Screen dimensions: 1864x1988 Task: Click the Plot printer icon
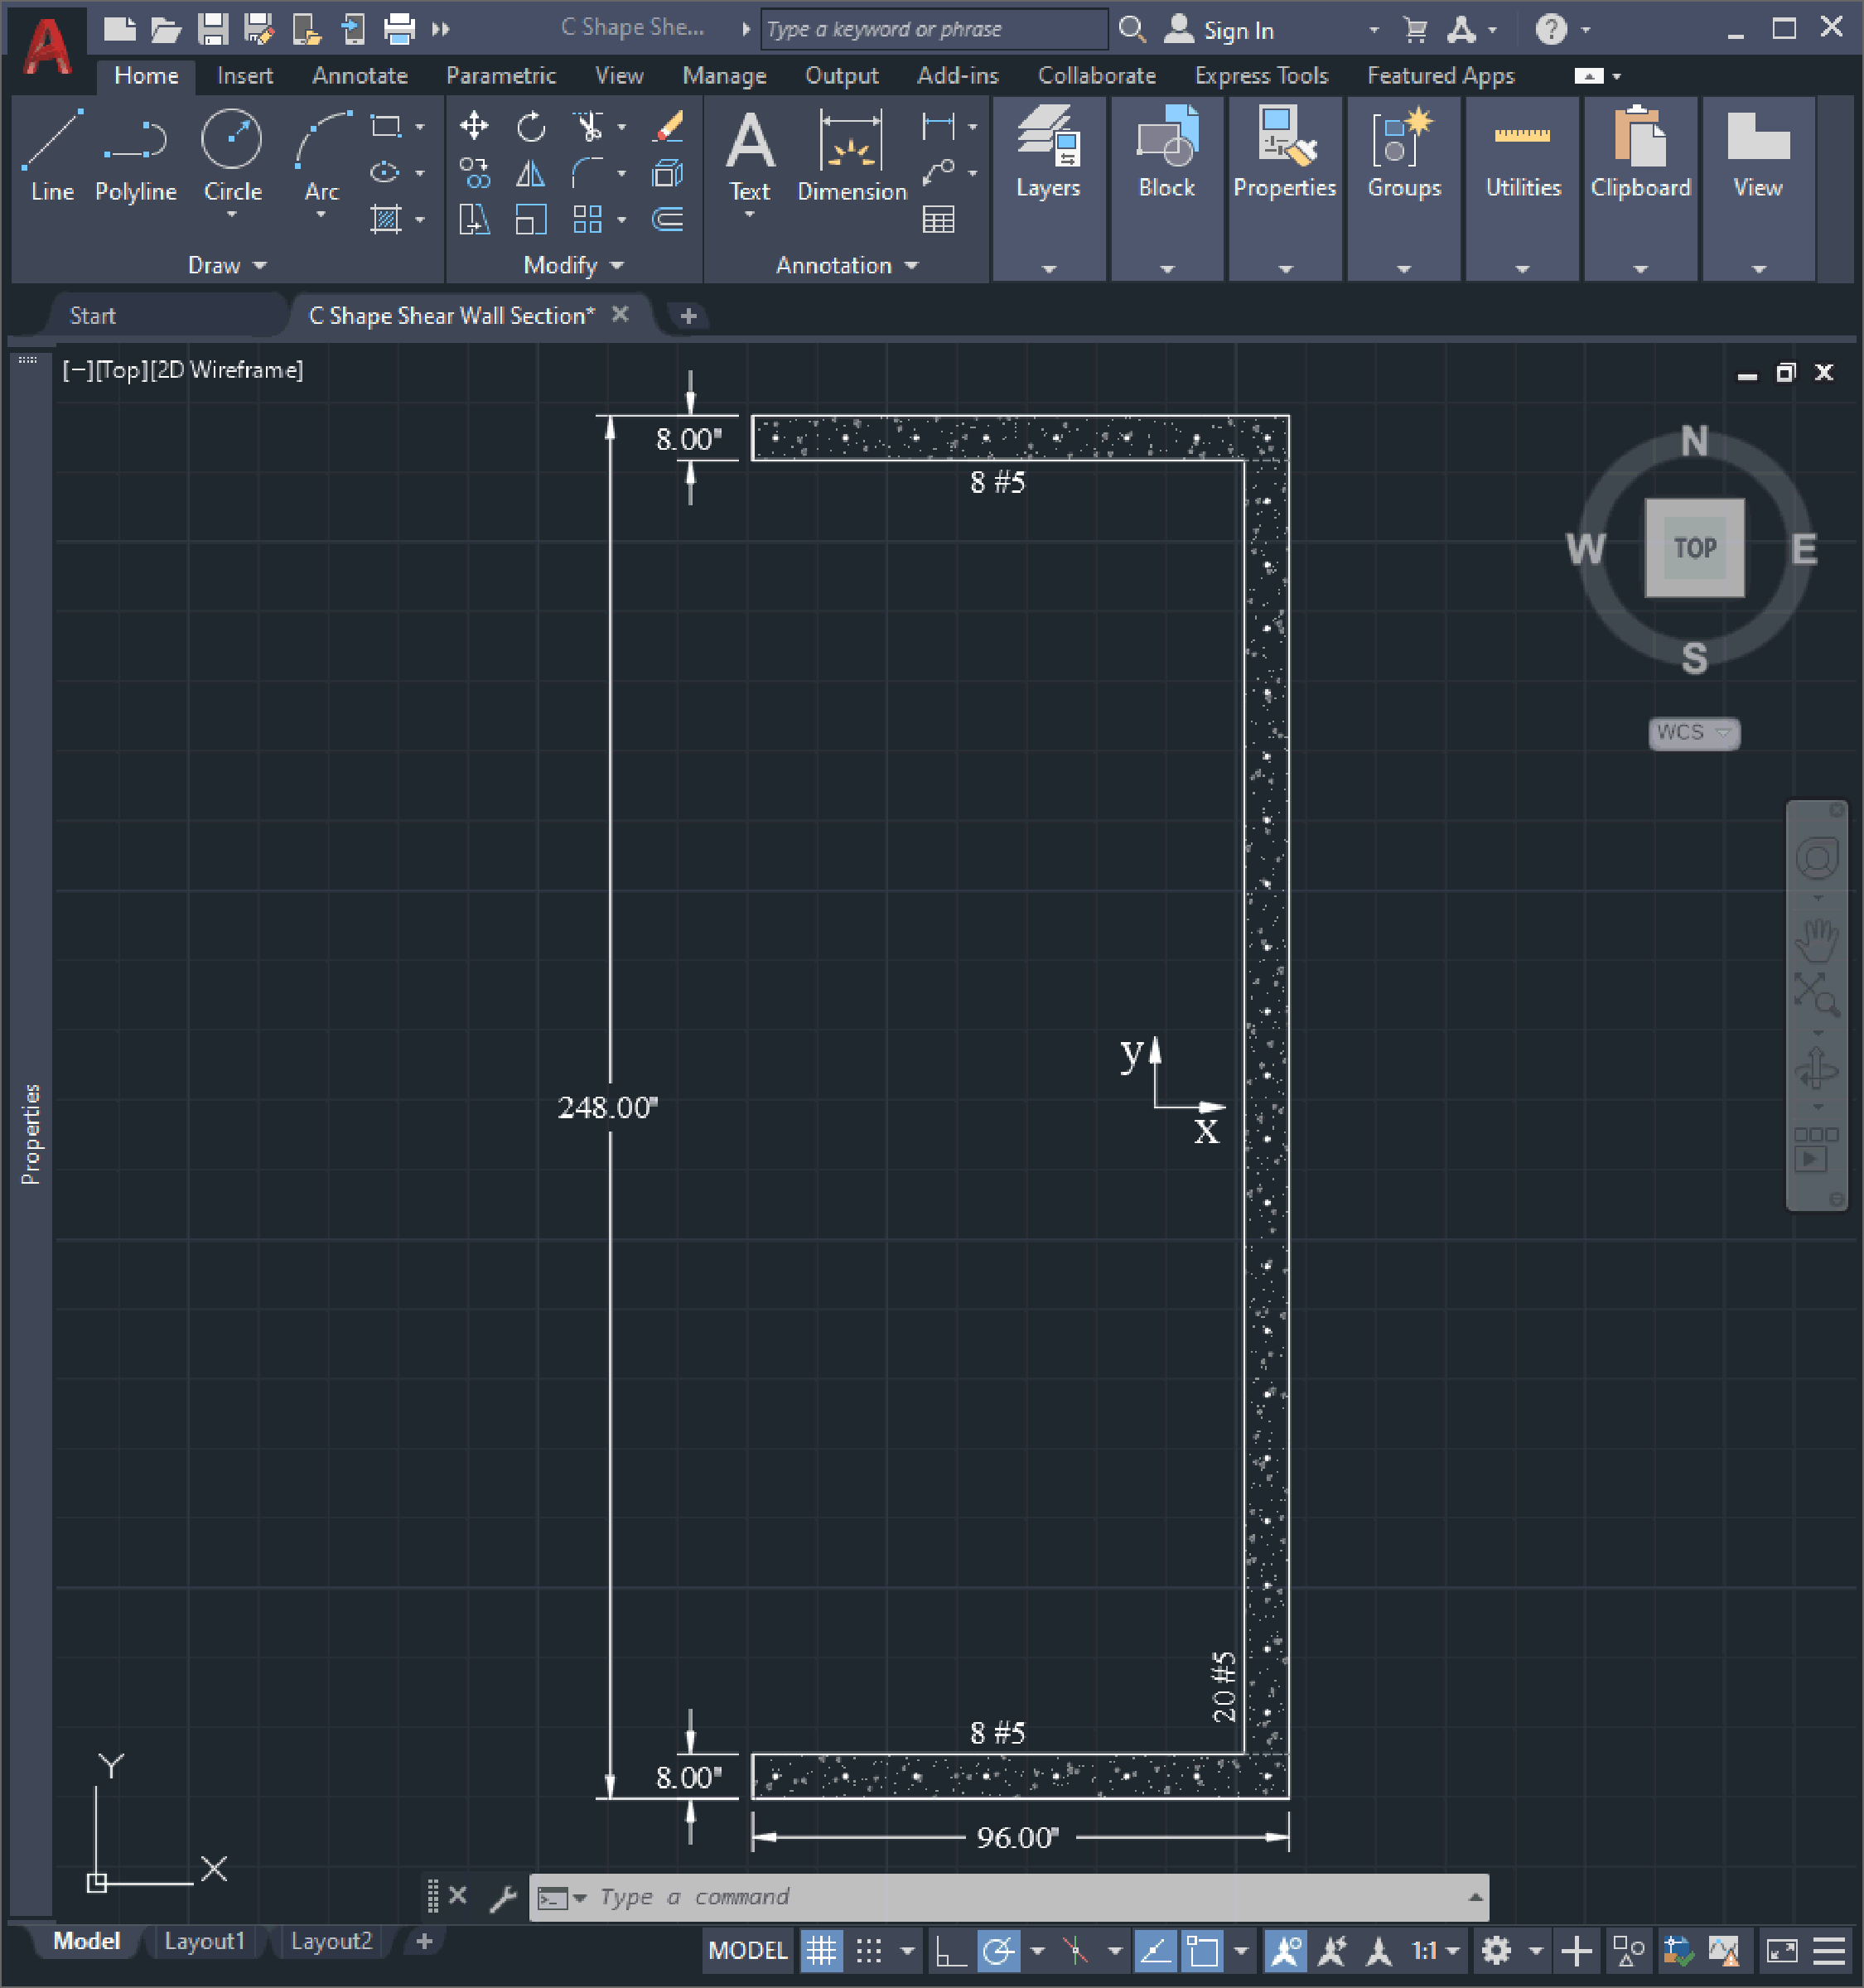coord(399,29)
